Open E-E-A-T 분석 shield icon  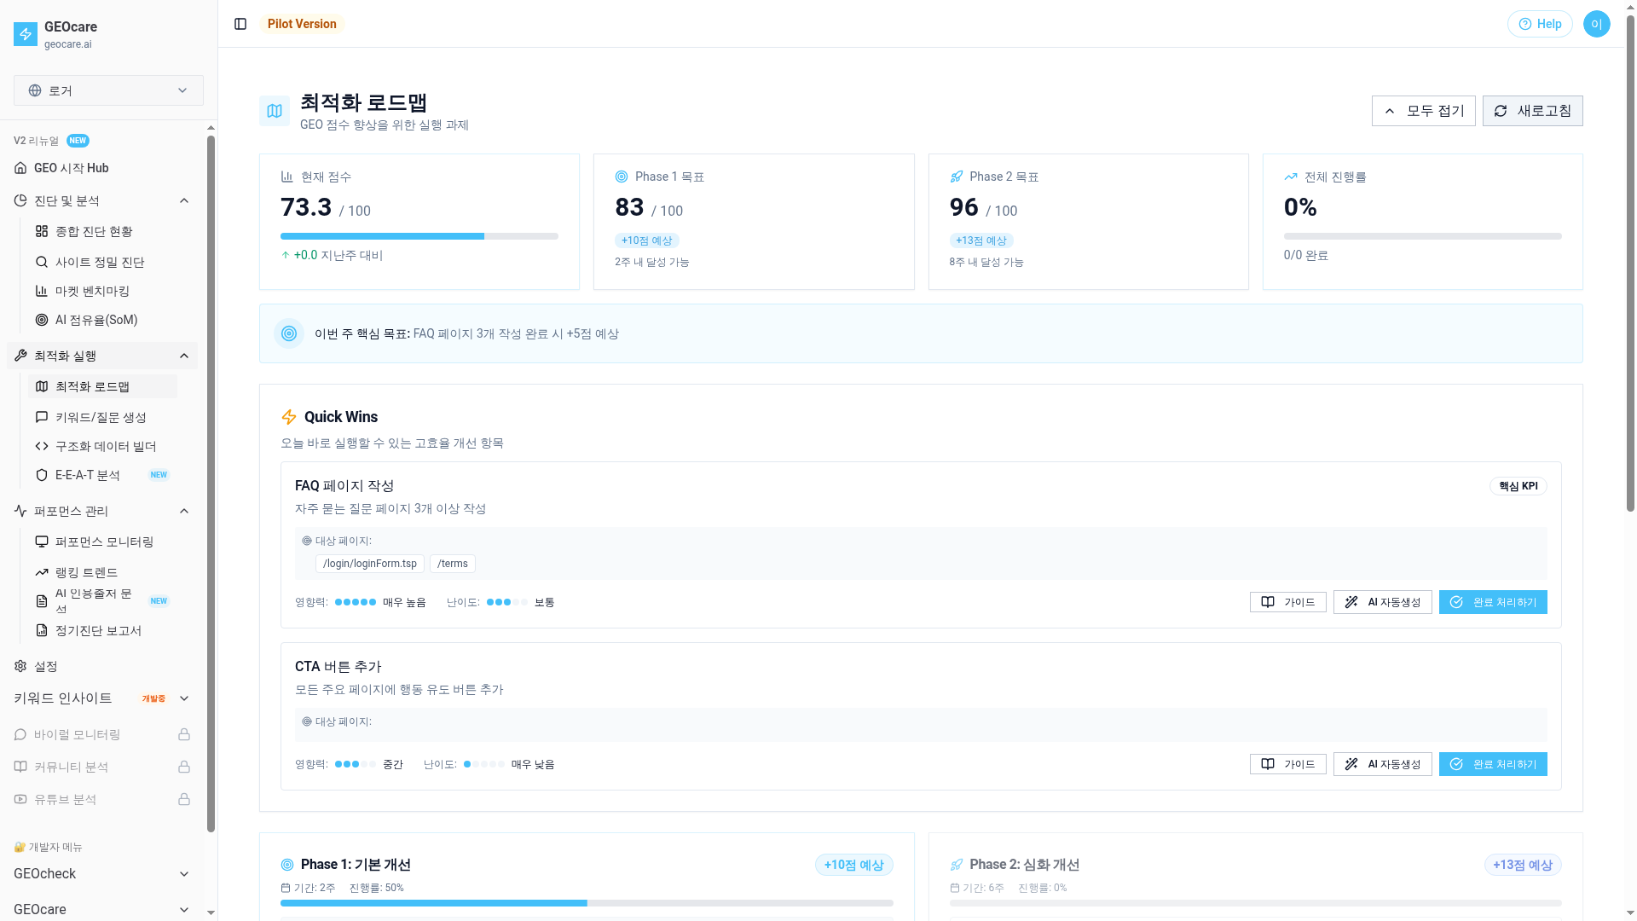(x=41, y=475)
